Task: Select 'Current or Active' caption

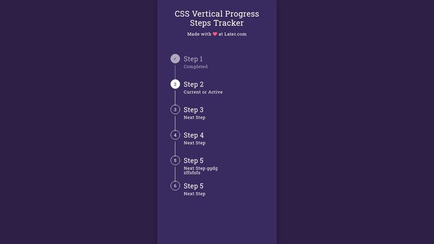Action: tap(203, 92)
